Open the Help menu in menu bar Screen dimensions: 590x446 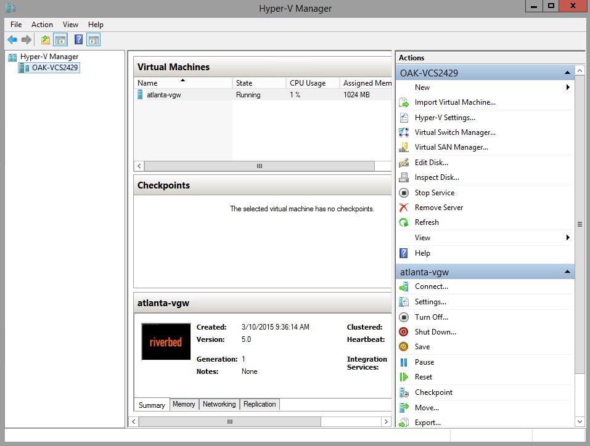click(96, 25)
